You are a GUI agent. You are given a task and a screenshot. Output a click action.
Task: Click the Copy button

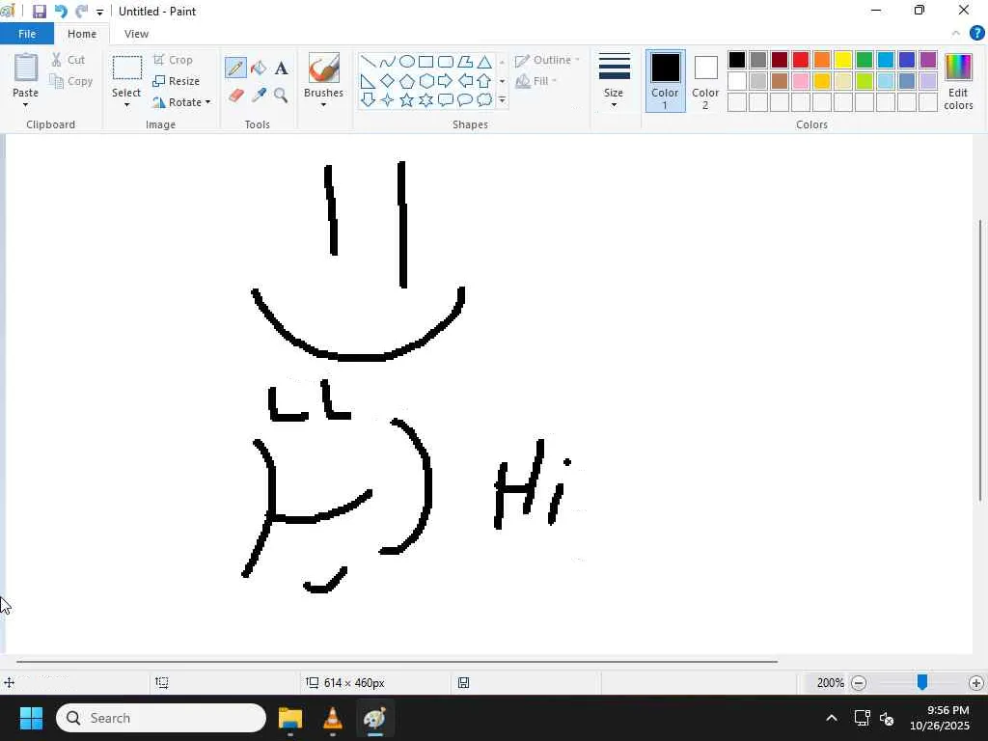[x=71, y=81]
